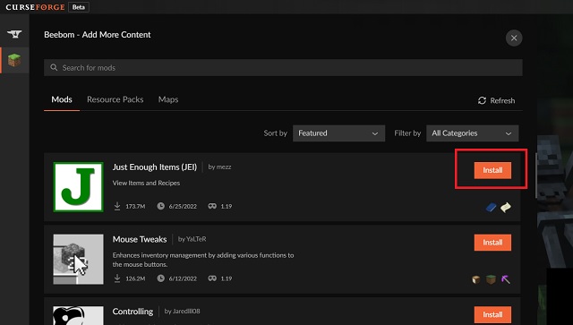
Task: Switch to the Maps tab
Action: [168, 99]
